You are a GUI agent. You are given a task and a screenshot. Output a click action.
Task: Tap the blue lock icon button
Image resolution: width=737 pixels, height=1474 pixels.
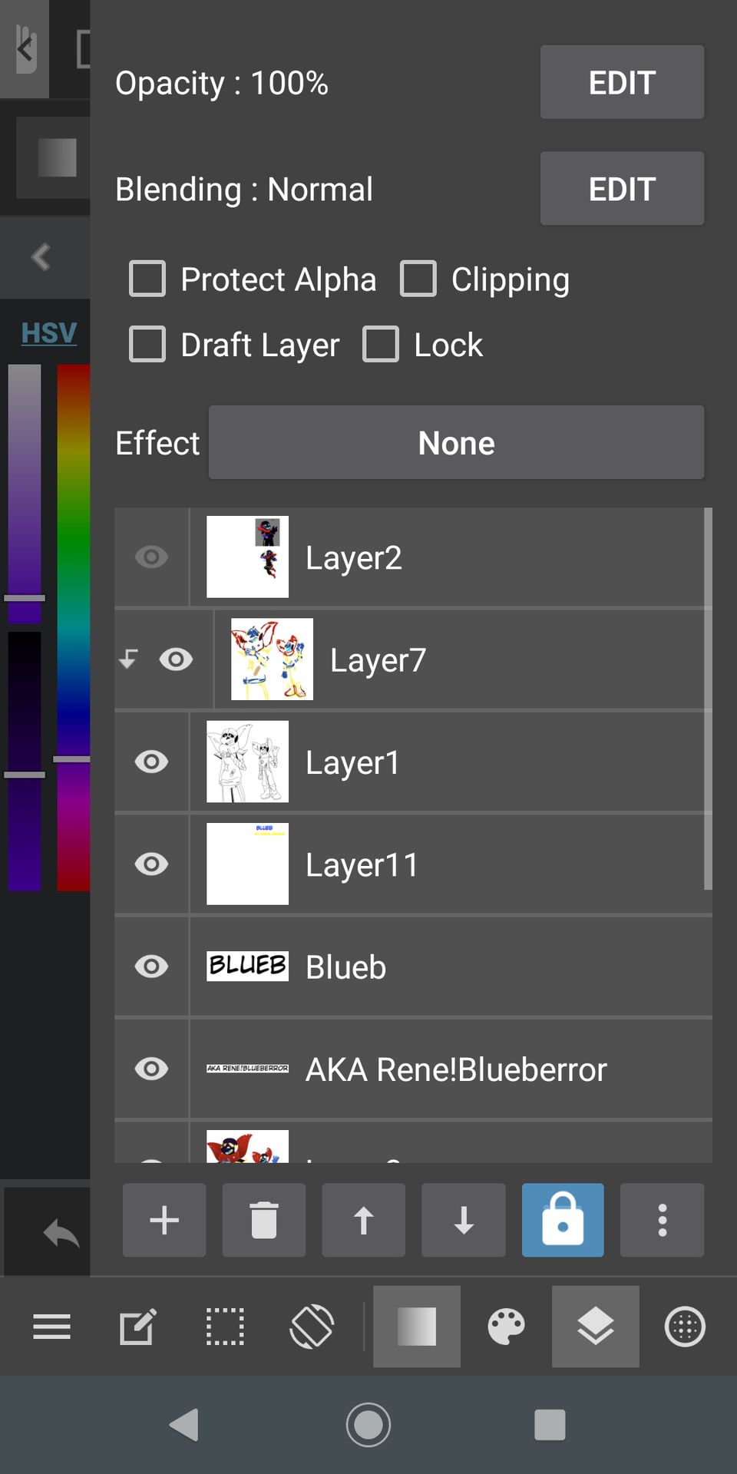coord(563,1220)
